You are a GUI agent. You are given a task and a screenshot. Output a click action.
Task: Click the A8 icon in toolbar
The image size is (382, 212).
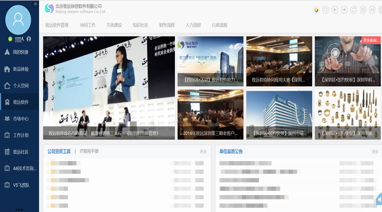tap(372, 10)
